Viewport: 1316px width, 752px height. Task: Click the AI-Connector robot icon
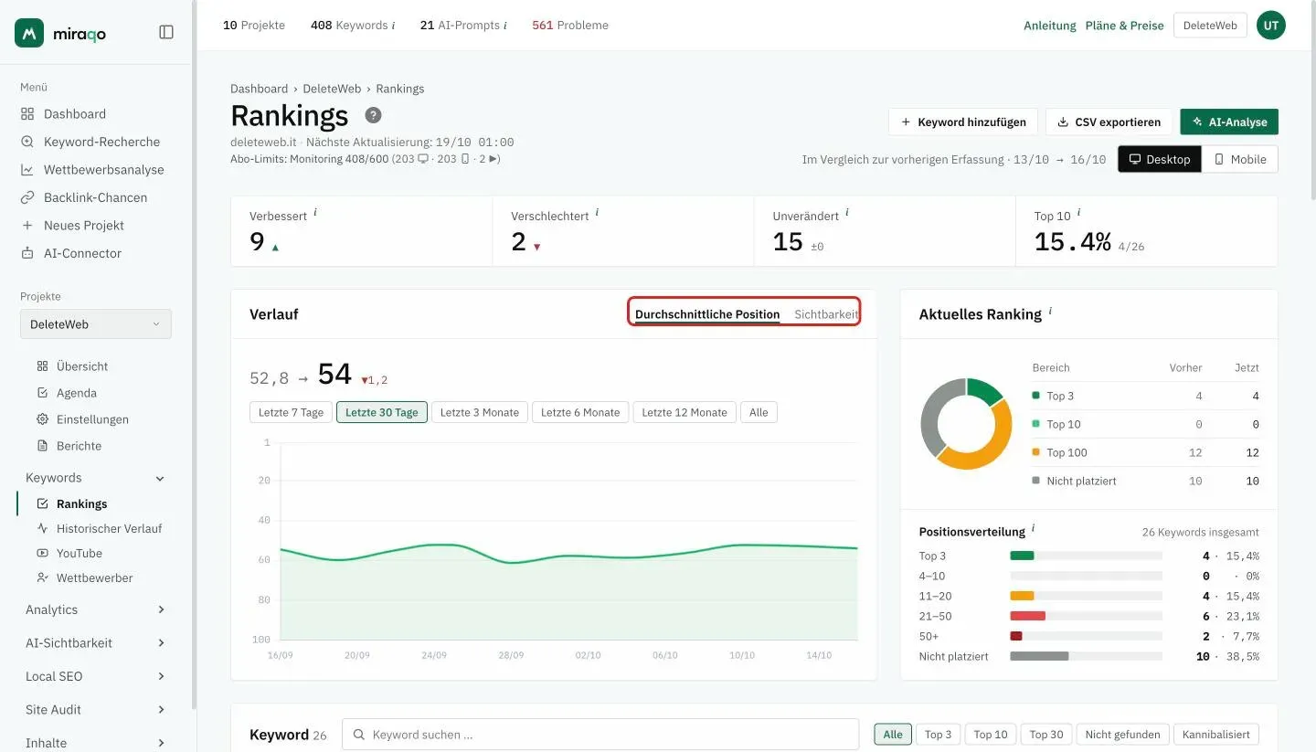point(27,253)
